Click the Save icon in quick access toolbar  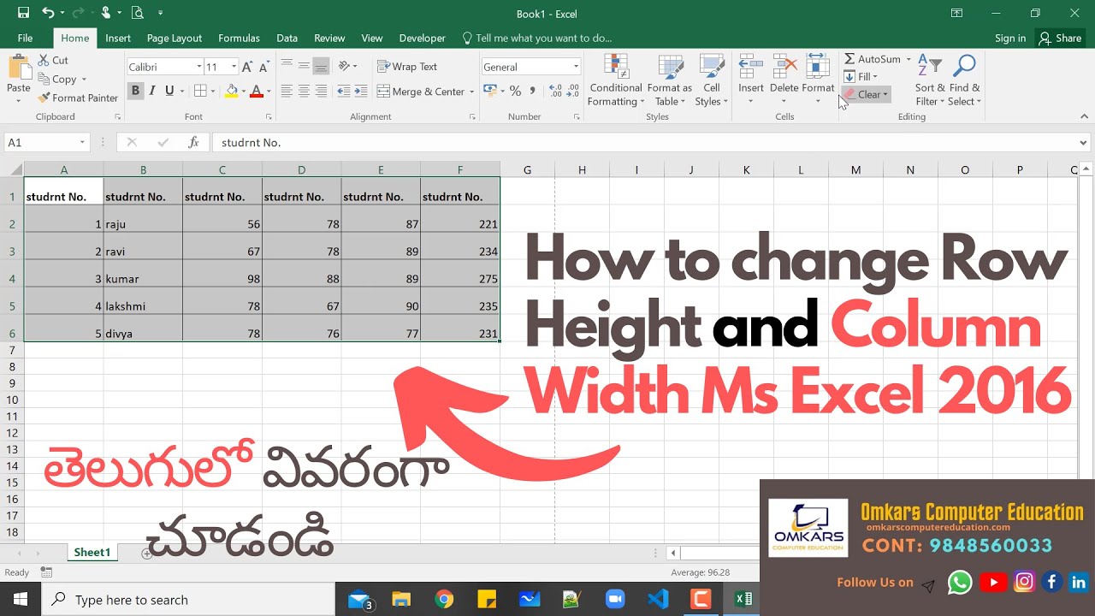tap(23, 13)
